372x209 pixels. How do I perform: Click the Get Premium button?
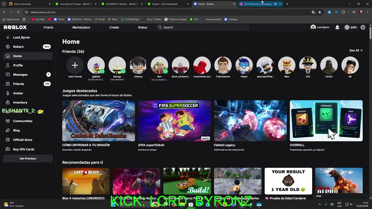pos(28,158)
